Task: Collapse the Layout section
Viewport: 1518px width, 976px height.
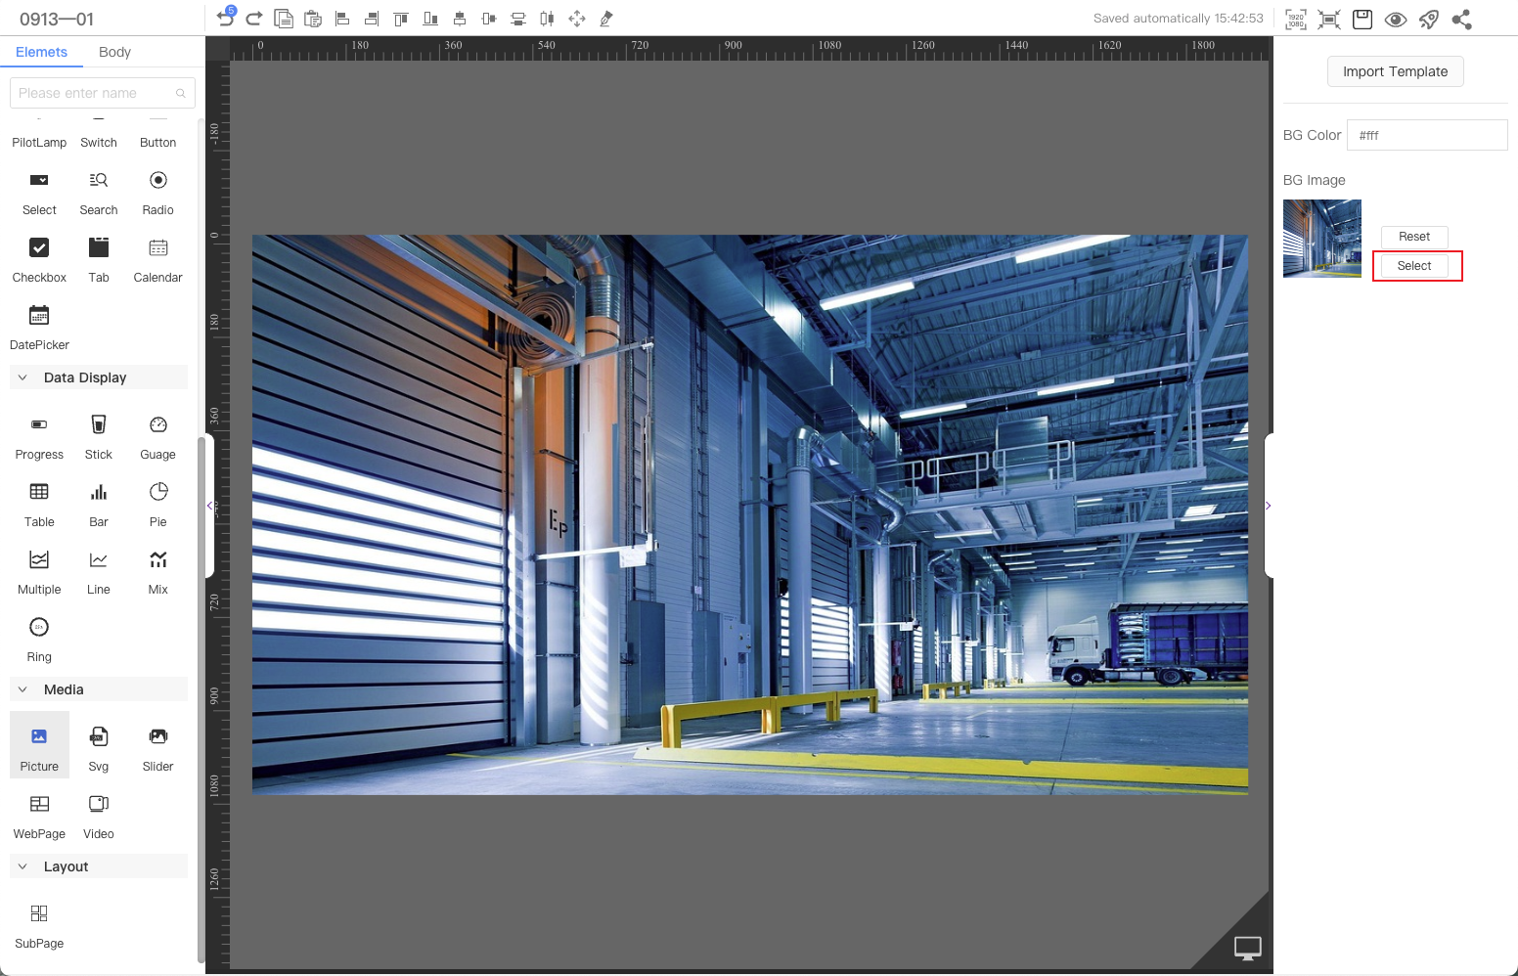Action: [23, 866]
